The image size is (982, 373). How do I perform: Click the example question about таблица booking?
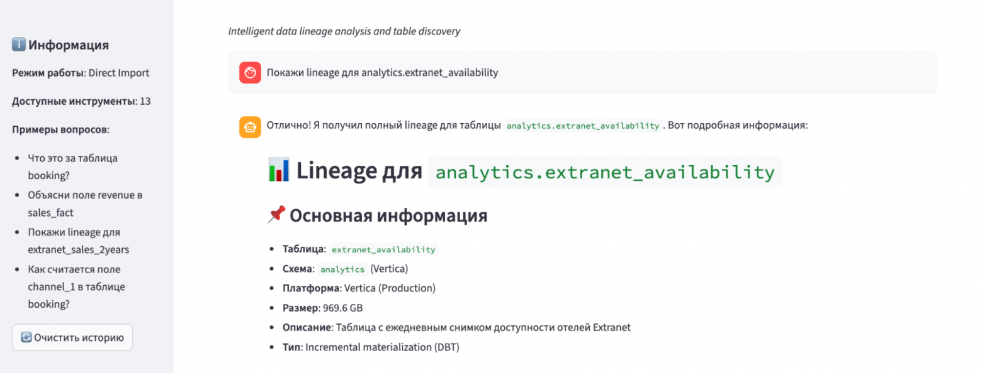[72, 167]
